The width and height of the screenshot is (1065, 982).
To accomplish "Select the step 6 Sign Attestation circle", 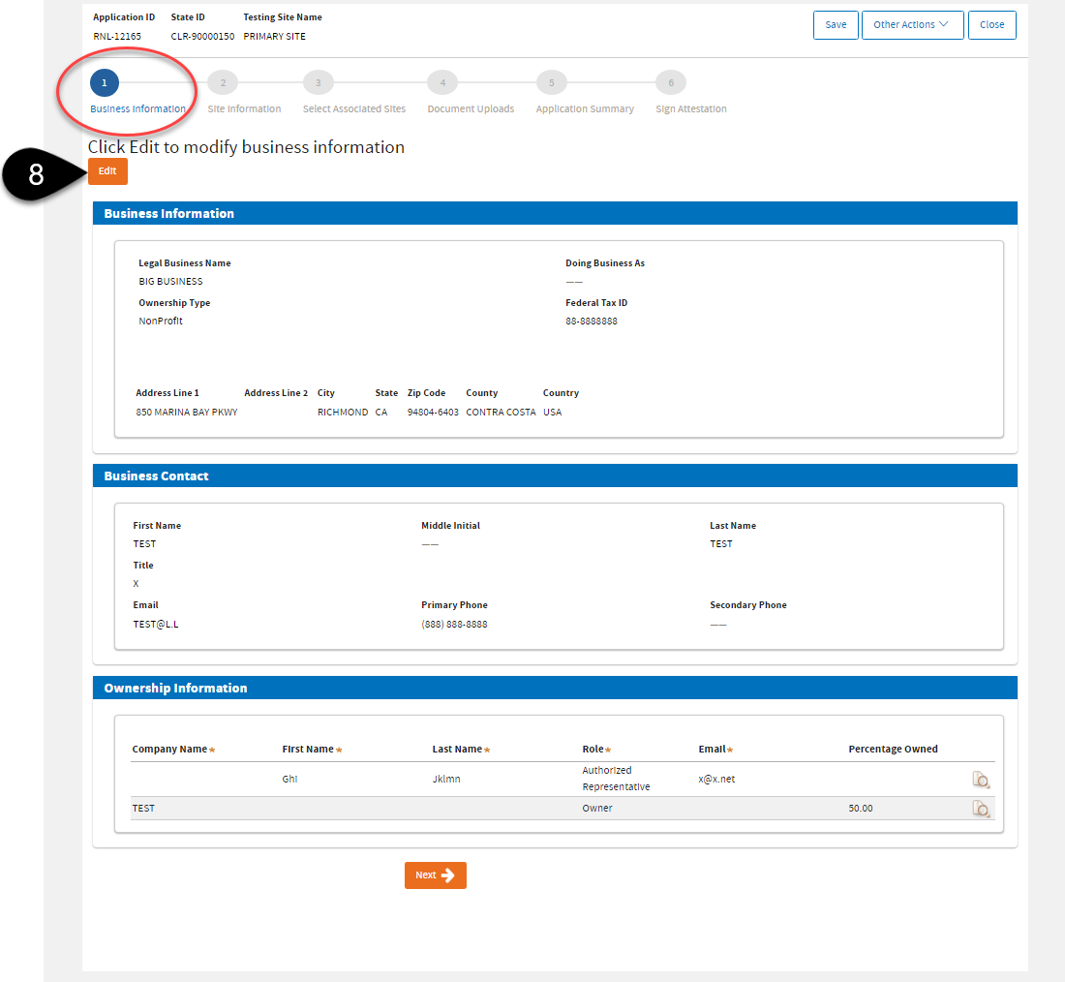I will (x=670, y=82).
